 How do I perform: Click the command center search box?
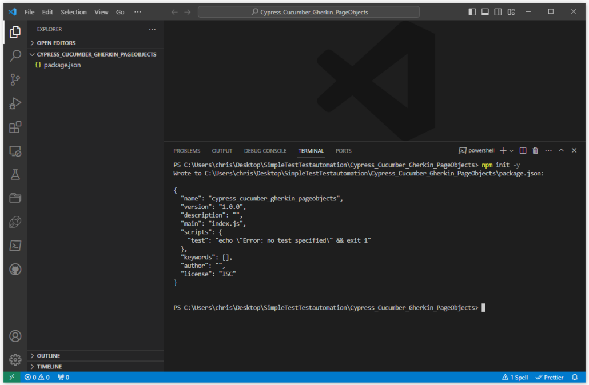coord(309,12)
